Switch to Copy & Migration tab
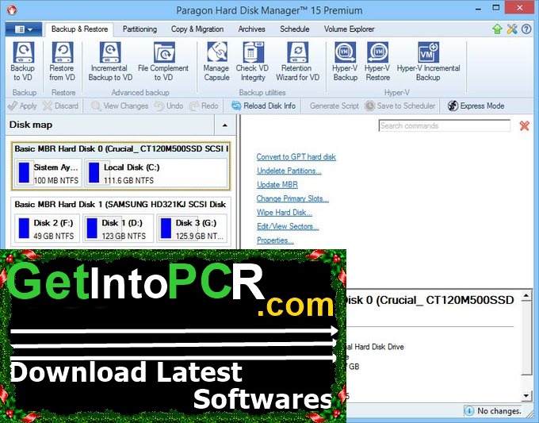Image resolution: width=539 pixels, height=423 pixels. pyautogui.click(x=197, y=29)
